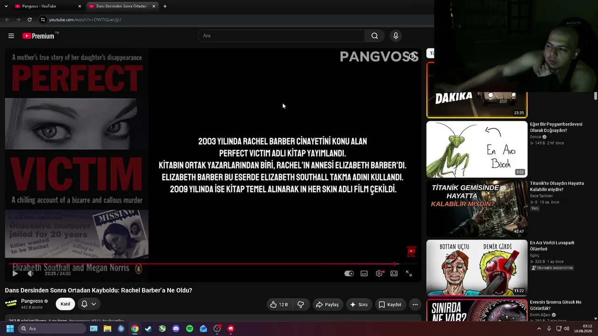Viewport: 598px width, 336px height.
Task: Open the clock and date 10.08.2026
Action: [x=583, y=329]
